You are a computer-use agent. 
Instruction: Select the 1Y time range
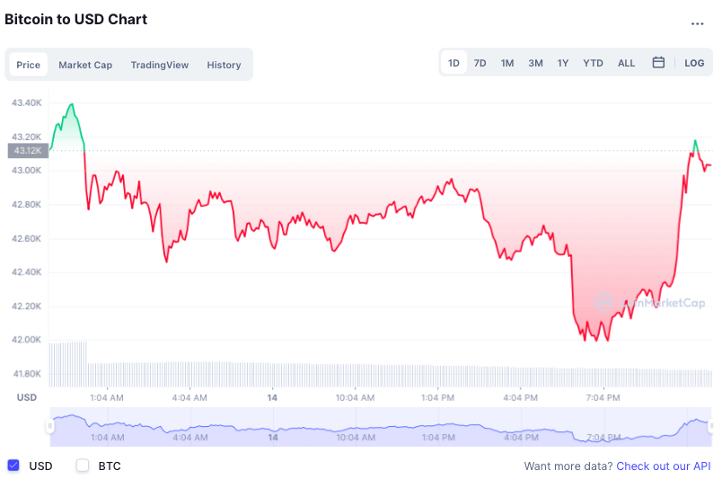(563, 63)
